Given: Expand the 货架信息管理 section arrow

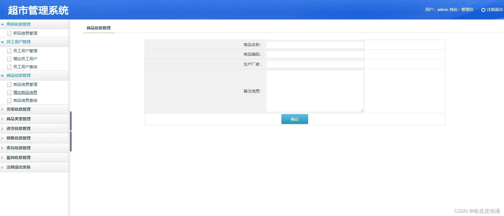Looking at the screenshot, I should 2,109.
